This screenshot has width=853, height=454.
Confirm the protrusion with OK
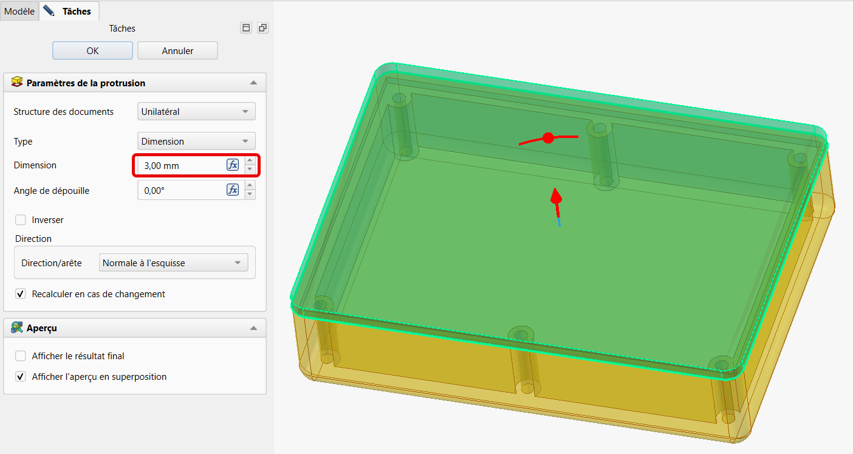click(x=92, y=51)
